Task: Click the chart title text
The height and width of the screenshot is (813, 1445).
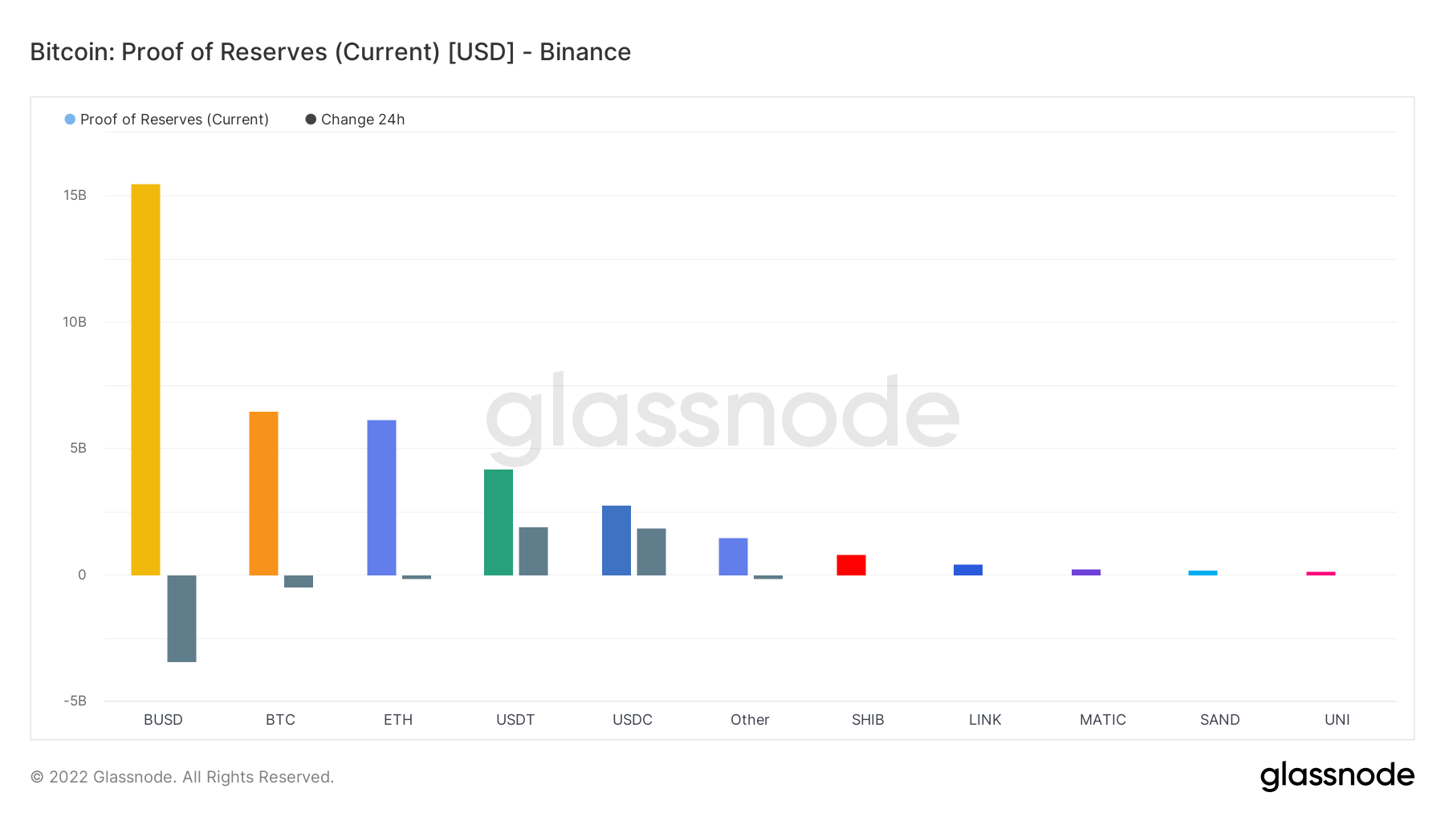Action: click(x=330, y=52)
